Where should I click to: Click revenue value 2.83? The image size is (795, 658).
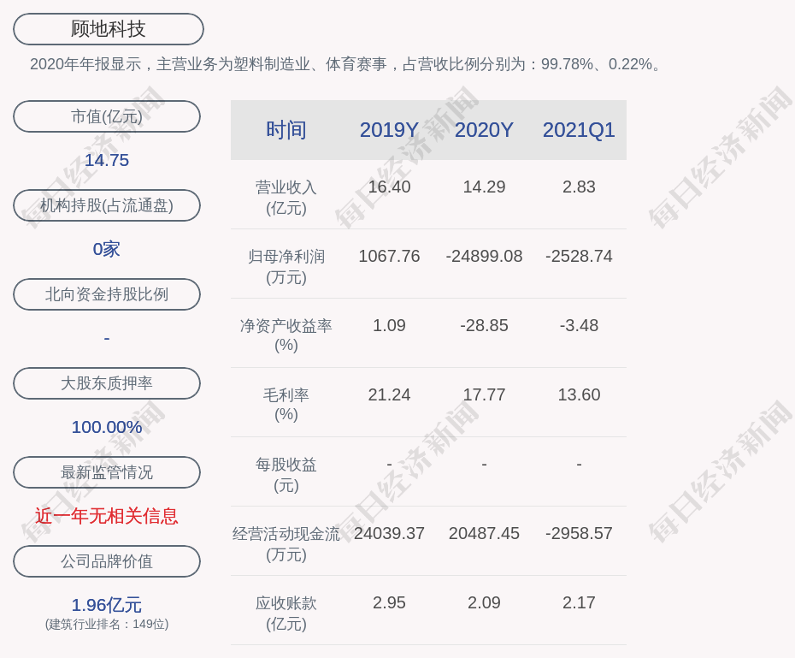coord(579,187)
